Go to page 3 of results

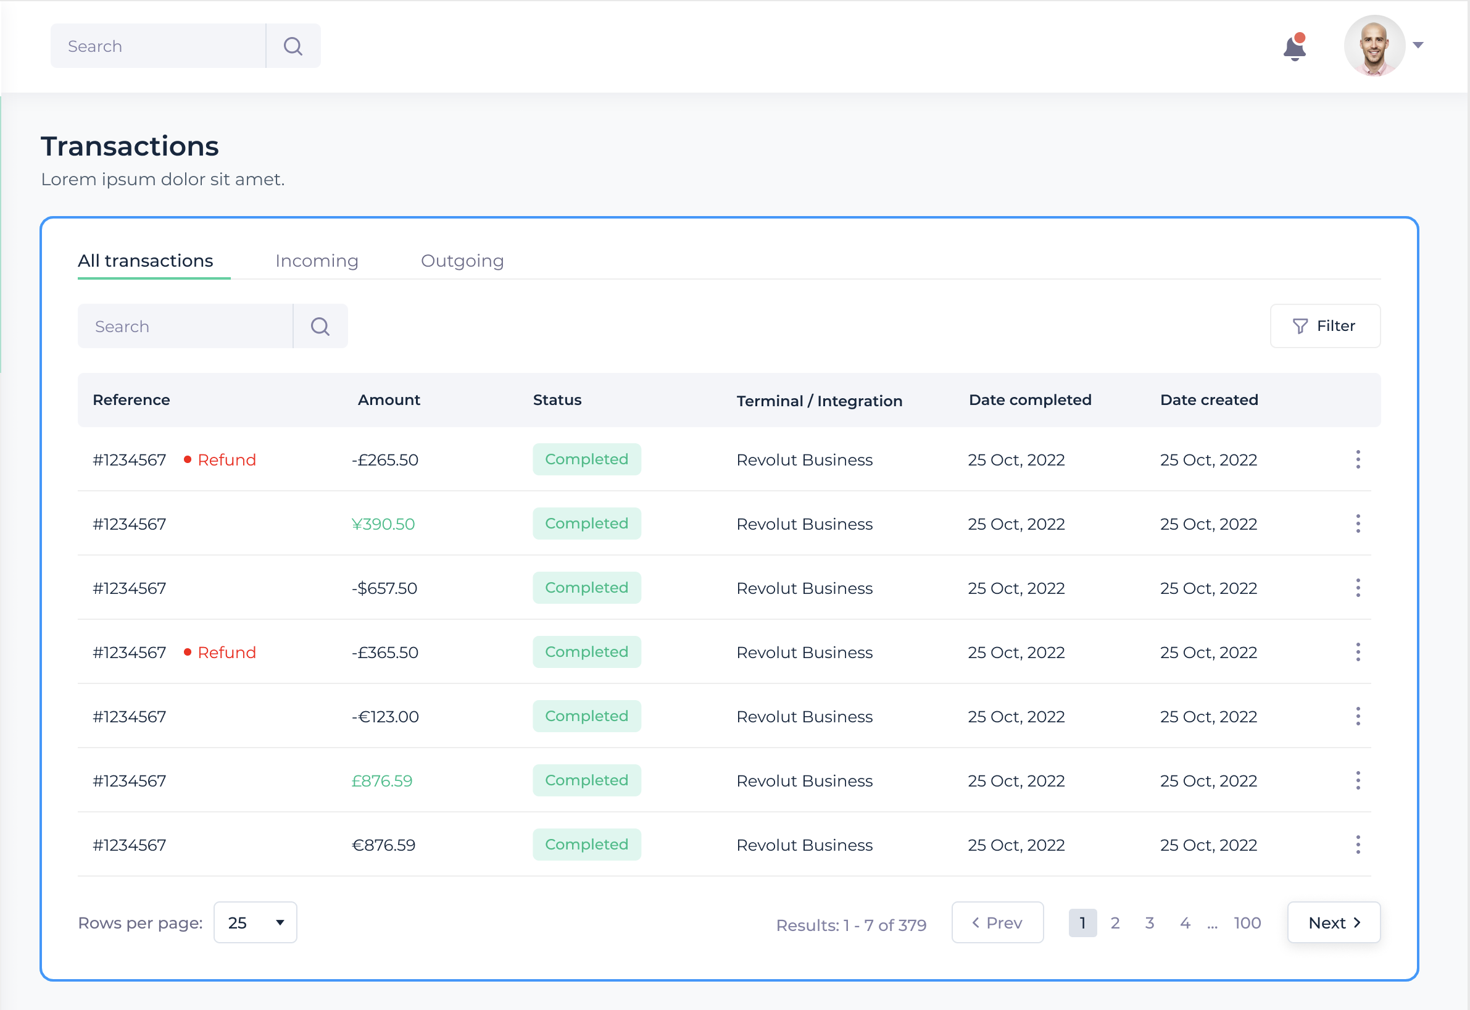pyautogui.click(x=1149, y=923)
